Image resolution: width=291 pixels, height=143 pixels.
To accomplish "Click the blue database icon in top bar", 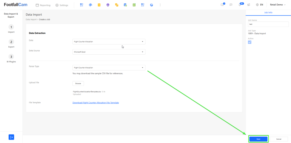I will tap(125, 5).
